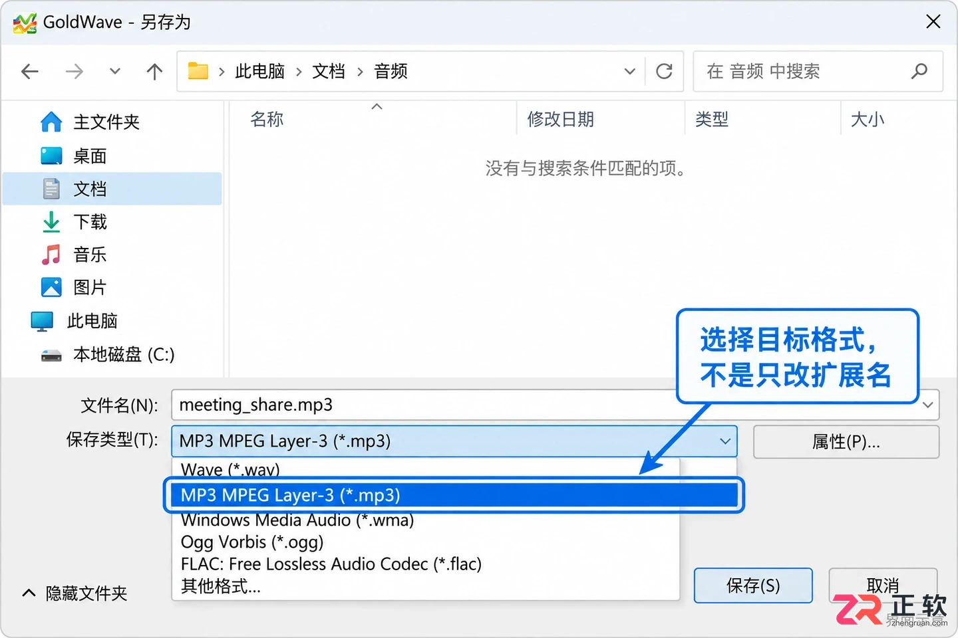Select 文档 in the sidebar
This screenshot has width=958, height=638.
(112, 189)
